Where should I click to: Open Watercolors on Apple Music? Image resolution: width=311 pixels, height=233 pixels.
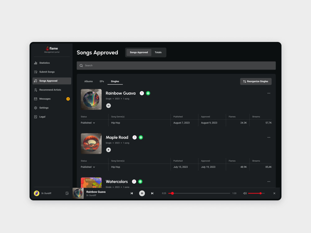(x=134, y=181)
